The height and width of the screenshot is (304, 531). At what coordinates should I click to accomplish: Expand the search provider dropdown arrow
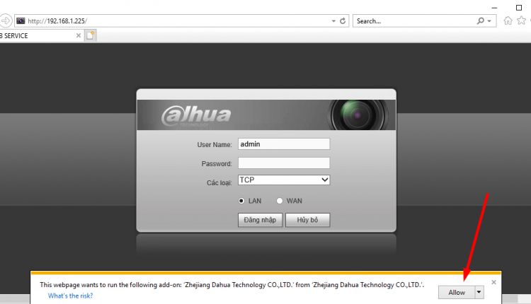489,21
